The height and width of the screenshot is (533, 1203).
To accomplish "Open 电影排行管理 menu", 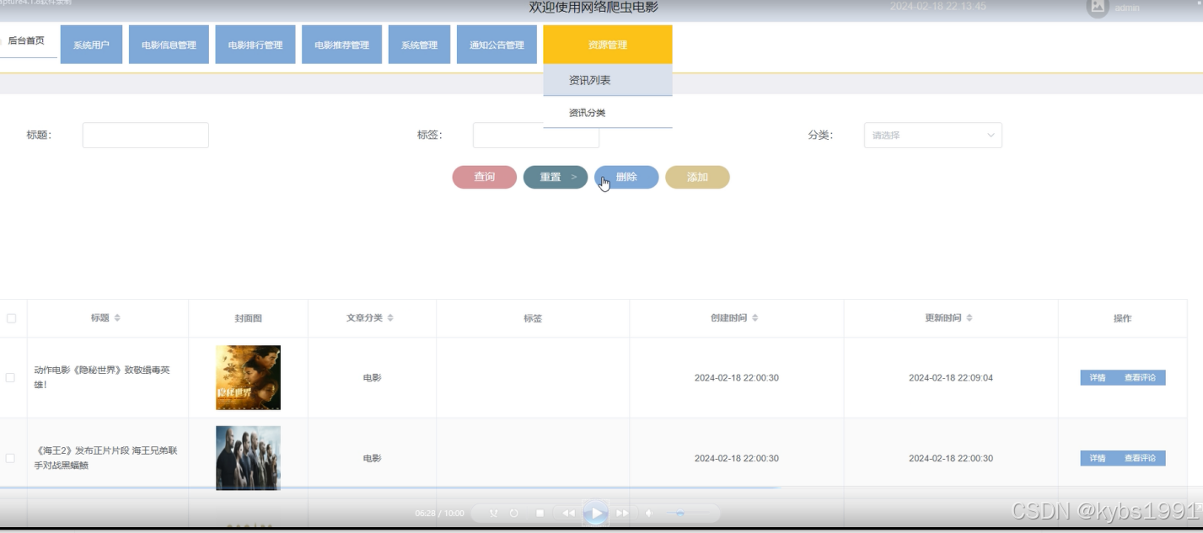I will pos(255,45).
